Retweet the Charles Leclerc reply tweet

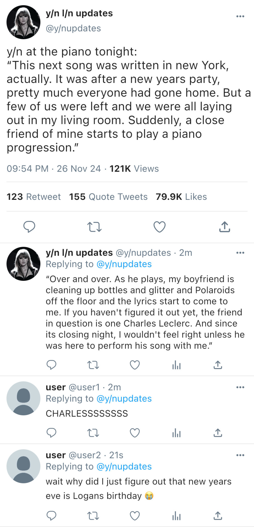coord(93,365)
